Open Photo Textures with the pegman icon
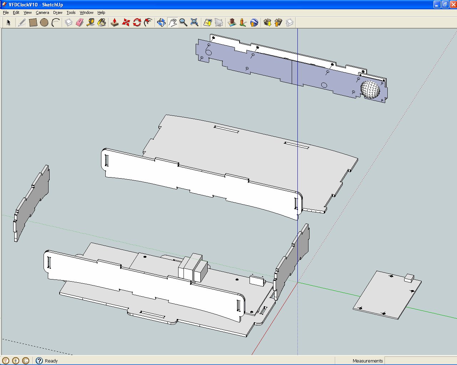 [243, 22]
